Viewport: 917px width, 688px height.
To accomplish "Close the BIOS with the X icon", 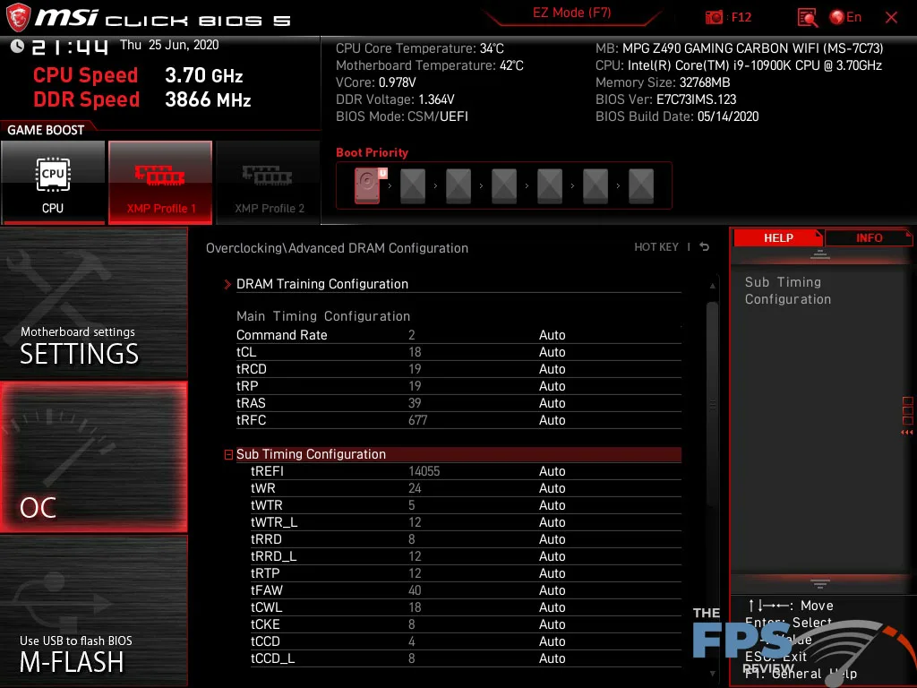I will point(891,18).
